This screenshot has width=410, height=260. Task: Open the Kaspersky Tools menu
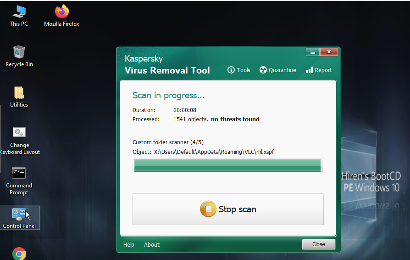click(239, 70)
